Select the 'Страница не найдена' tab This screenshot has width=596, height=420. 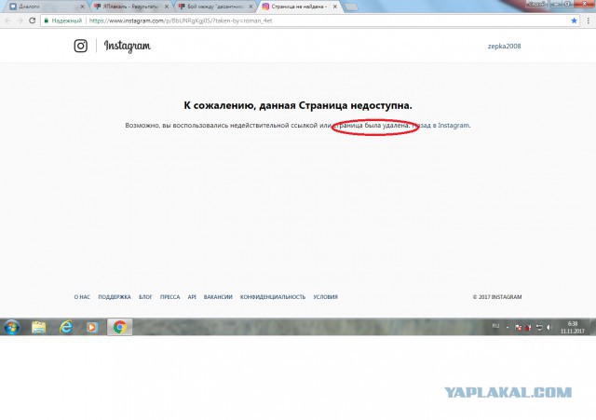coord(298,7)
